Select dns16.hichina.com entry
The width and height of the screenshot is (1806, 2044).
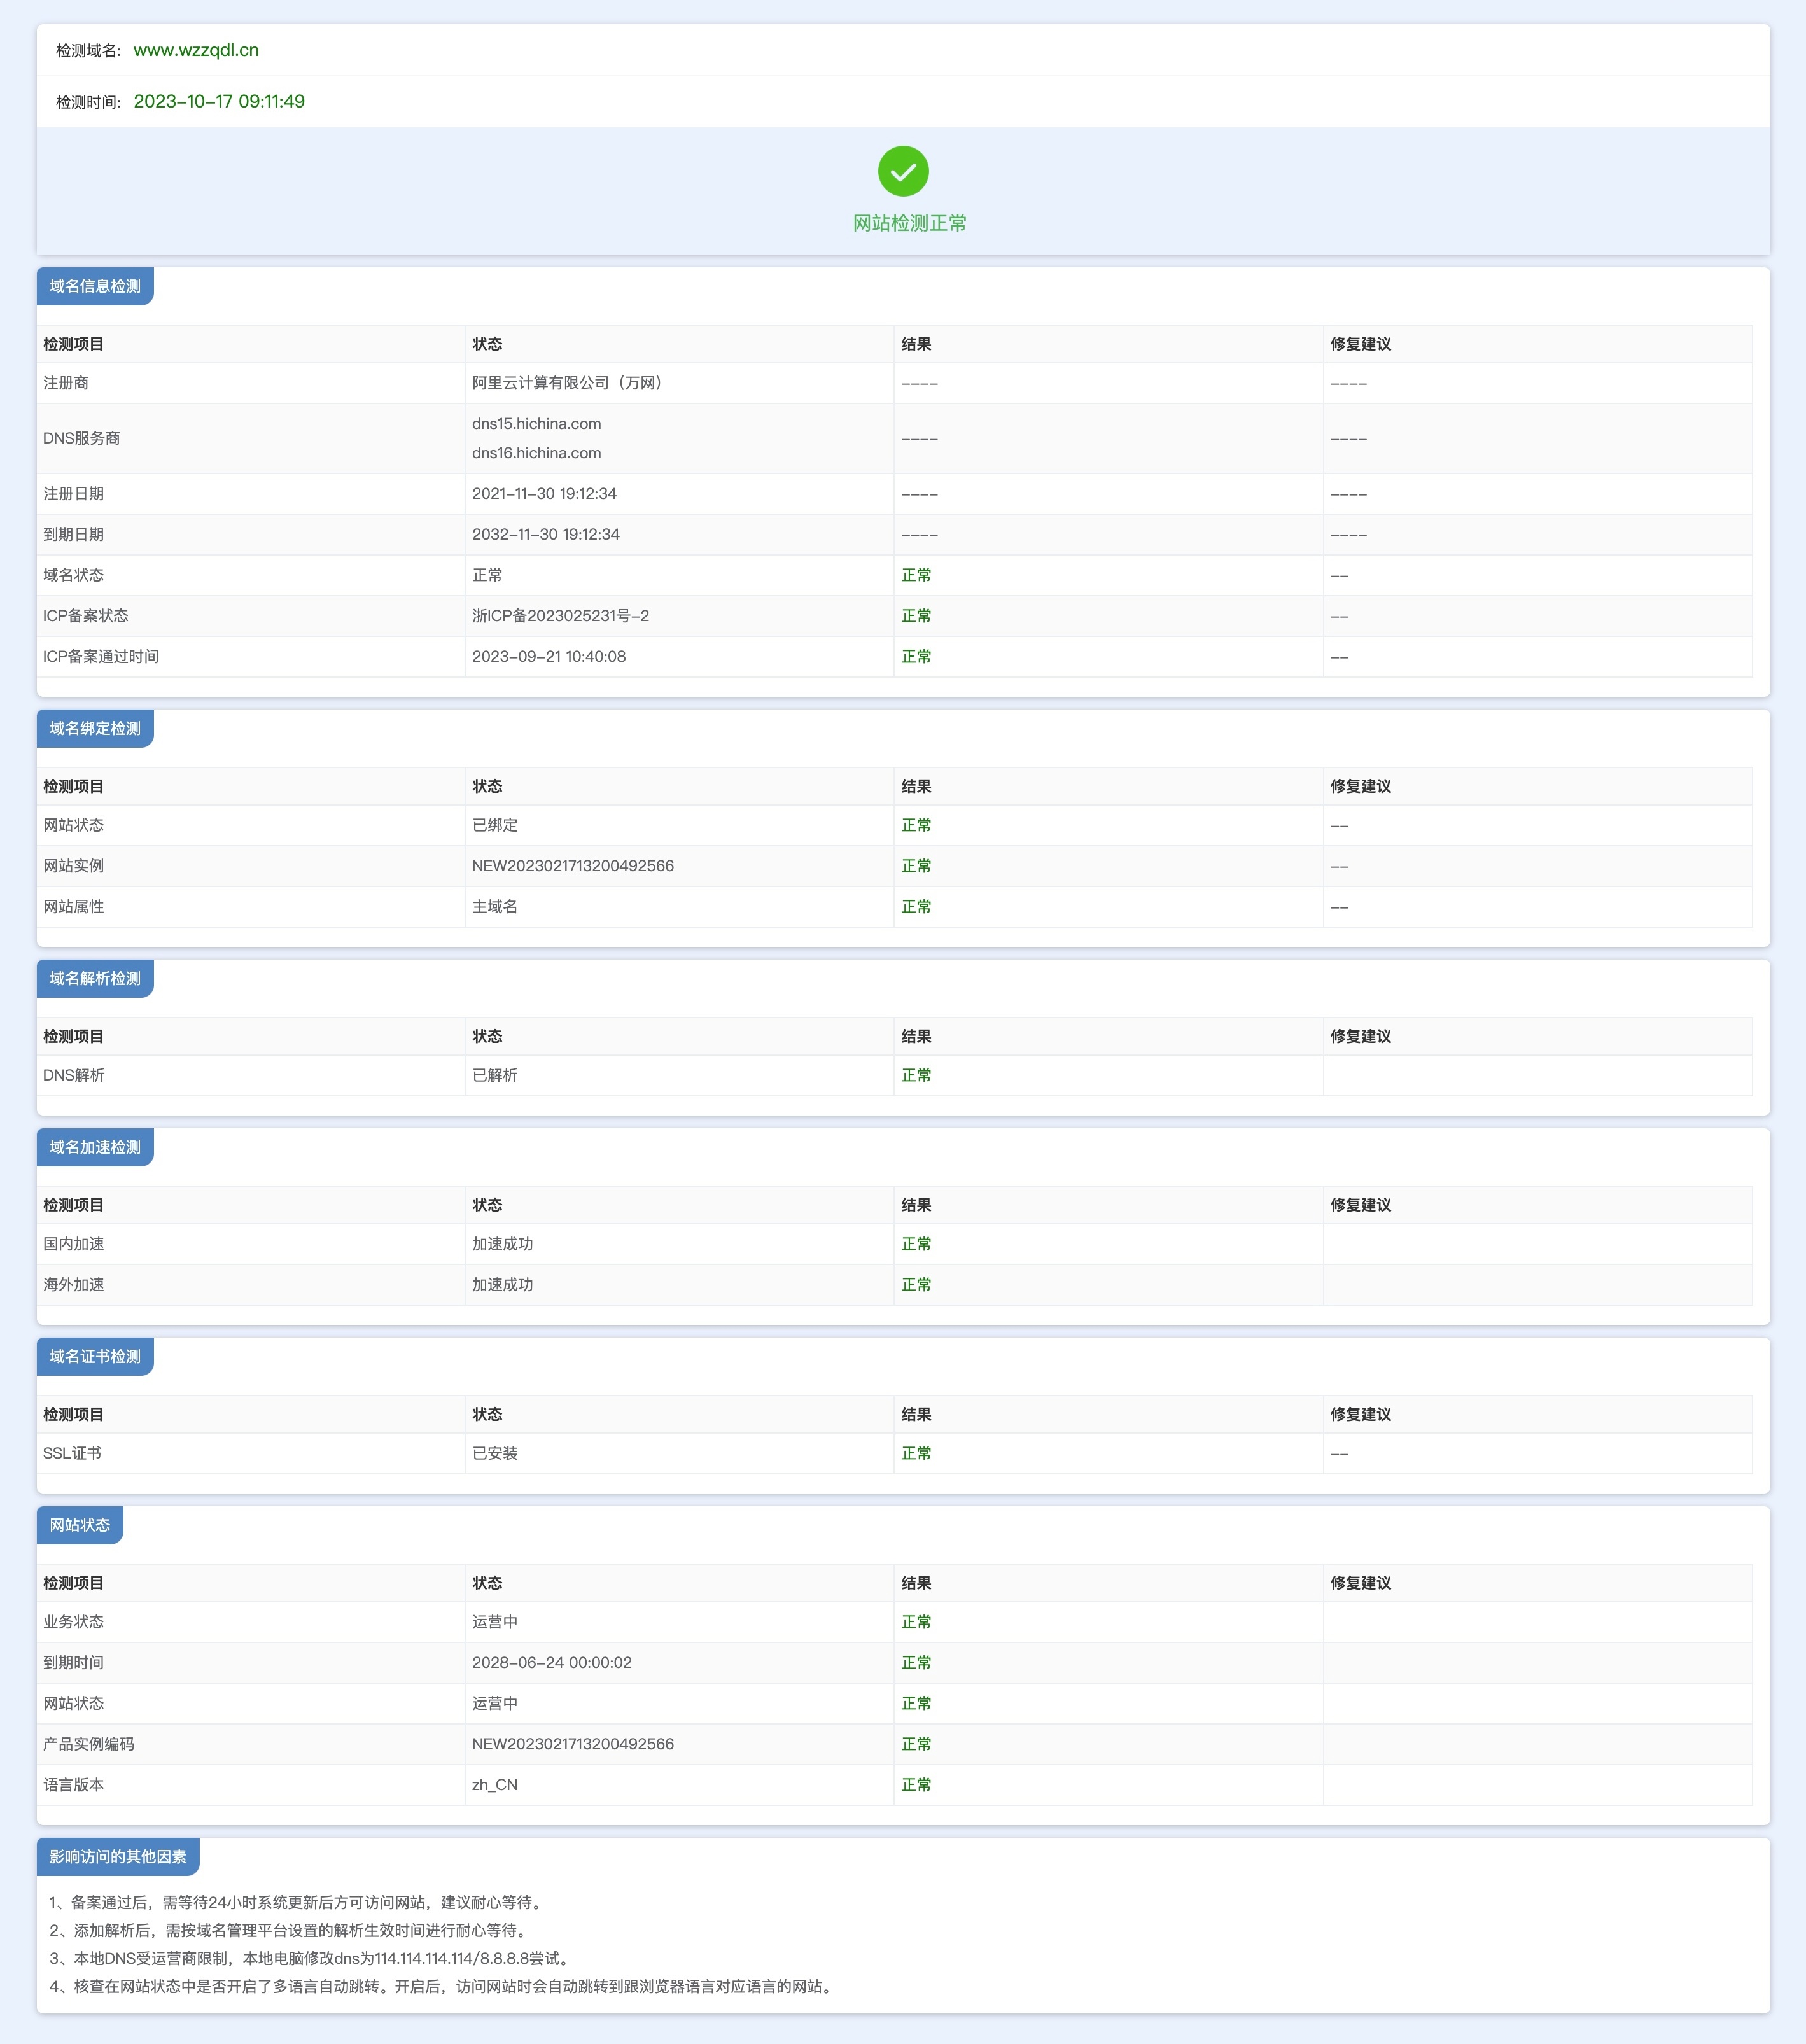click(537, 453)
